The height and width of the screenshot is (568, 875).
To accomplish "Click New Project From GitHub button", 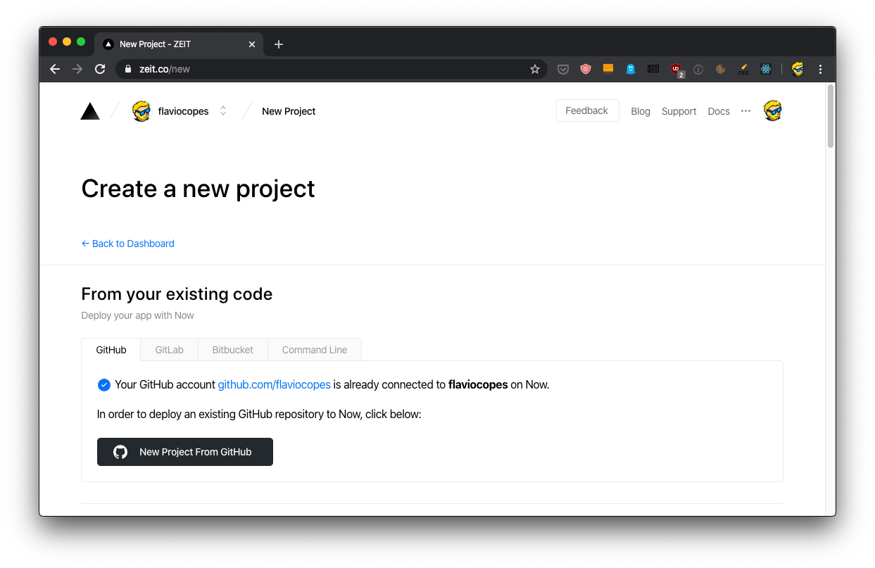I will point(185,452).
